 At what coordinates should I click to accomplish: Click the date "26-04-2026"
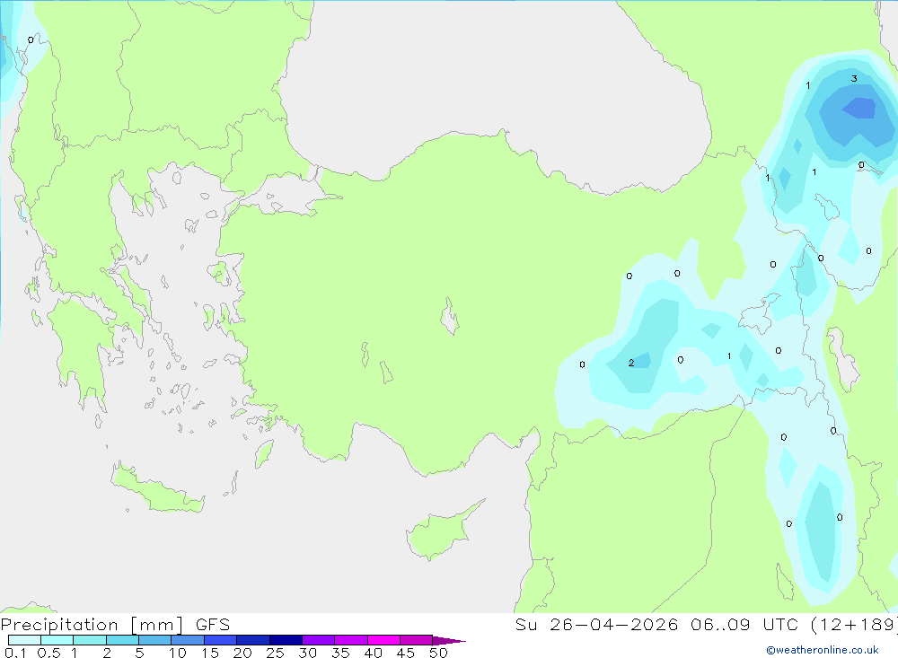tap(614, 624)
